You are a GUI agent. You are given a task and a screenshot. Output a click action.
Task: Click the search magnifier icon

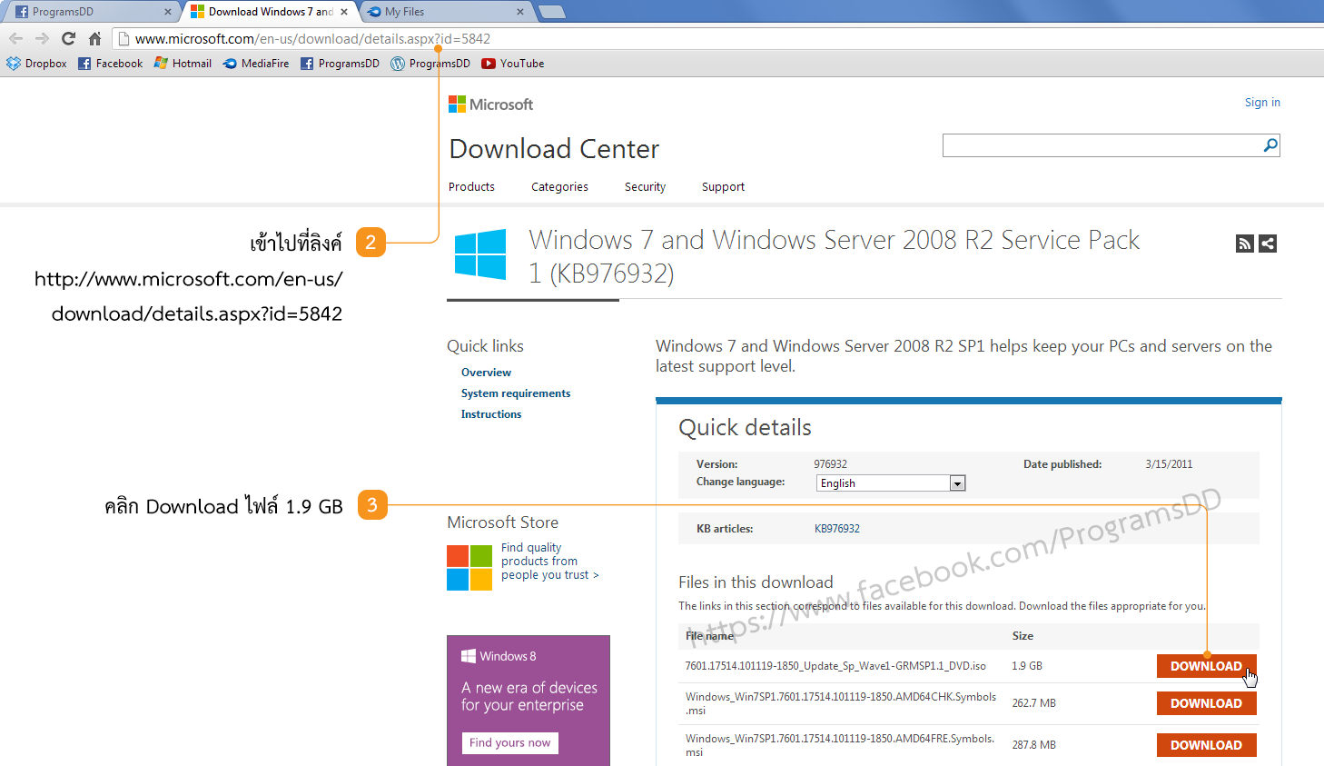(1270, 145)
